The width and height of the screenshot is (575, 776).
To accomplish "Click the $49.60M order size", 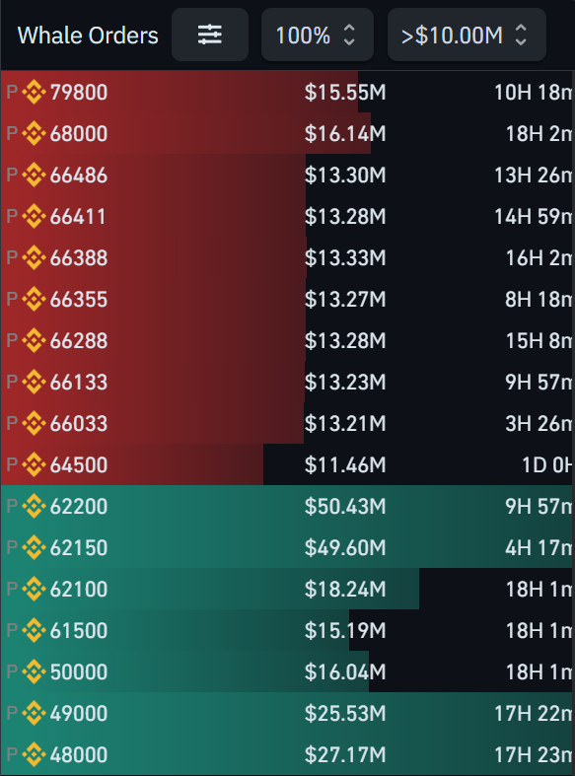I will point(345,548).
